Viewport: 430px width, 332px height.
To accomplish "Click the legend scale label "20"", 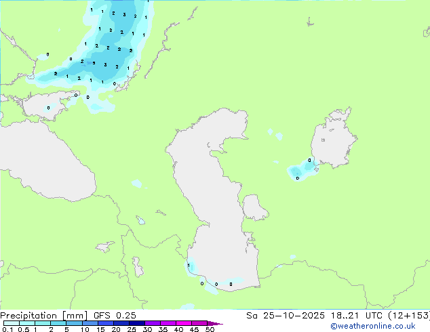I will point(116,329).
